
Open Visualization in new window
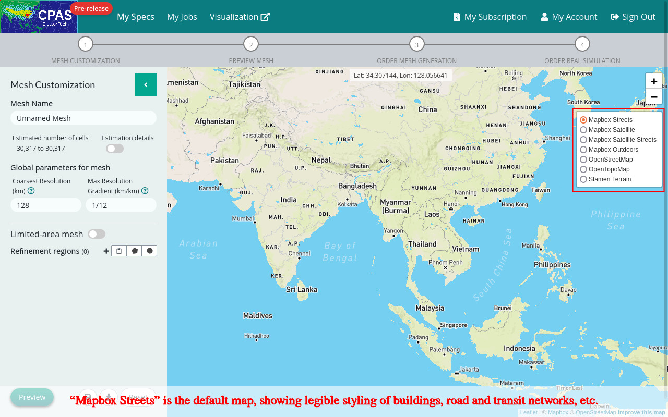click(x=240, y=17)
